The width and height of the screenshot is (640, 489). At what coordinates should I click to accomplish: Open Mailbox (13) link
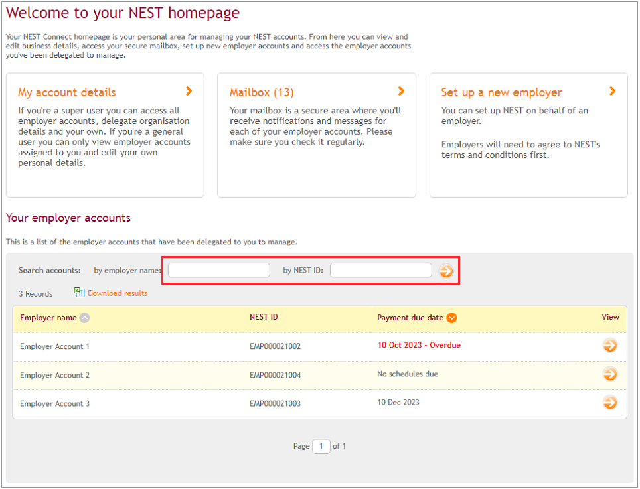pos(262,93)
